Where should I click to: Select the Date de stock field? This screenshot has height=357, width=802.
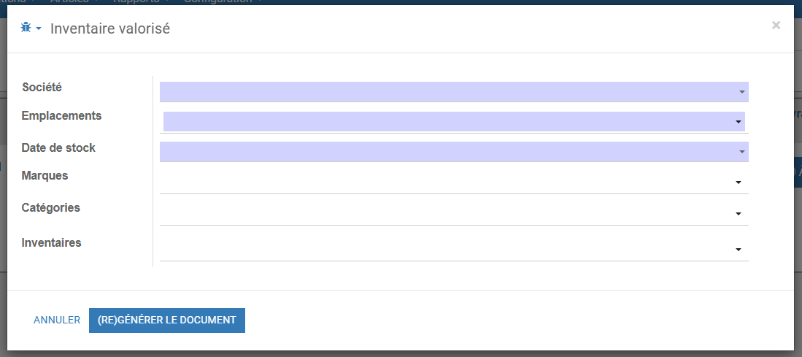pyautogui.click(x=454, y=152)
